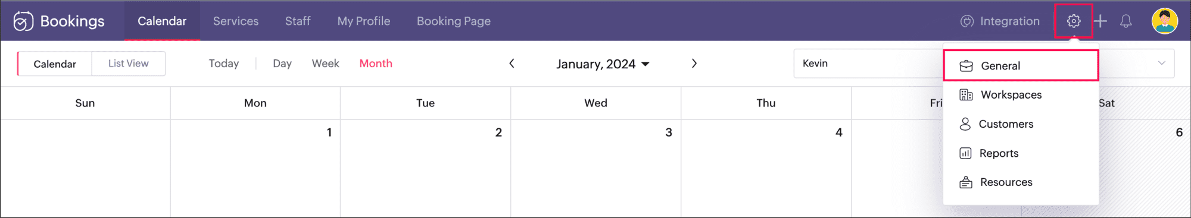The height and width of the screenshot is (218, 1191).
Task: Open the Integration option
Action: point(1000,21)
